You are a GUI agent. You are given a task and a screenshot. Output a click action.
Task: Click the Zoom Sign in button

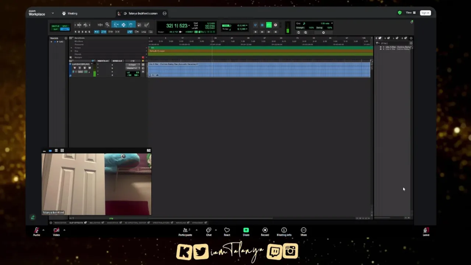point(425,13)
